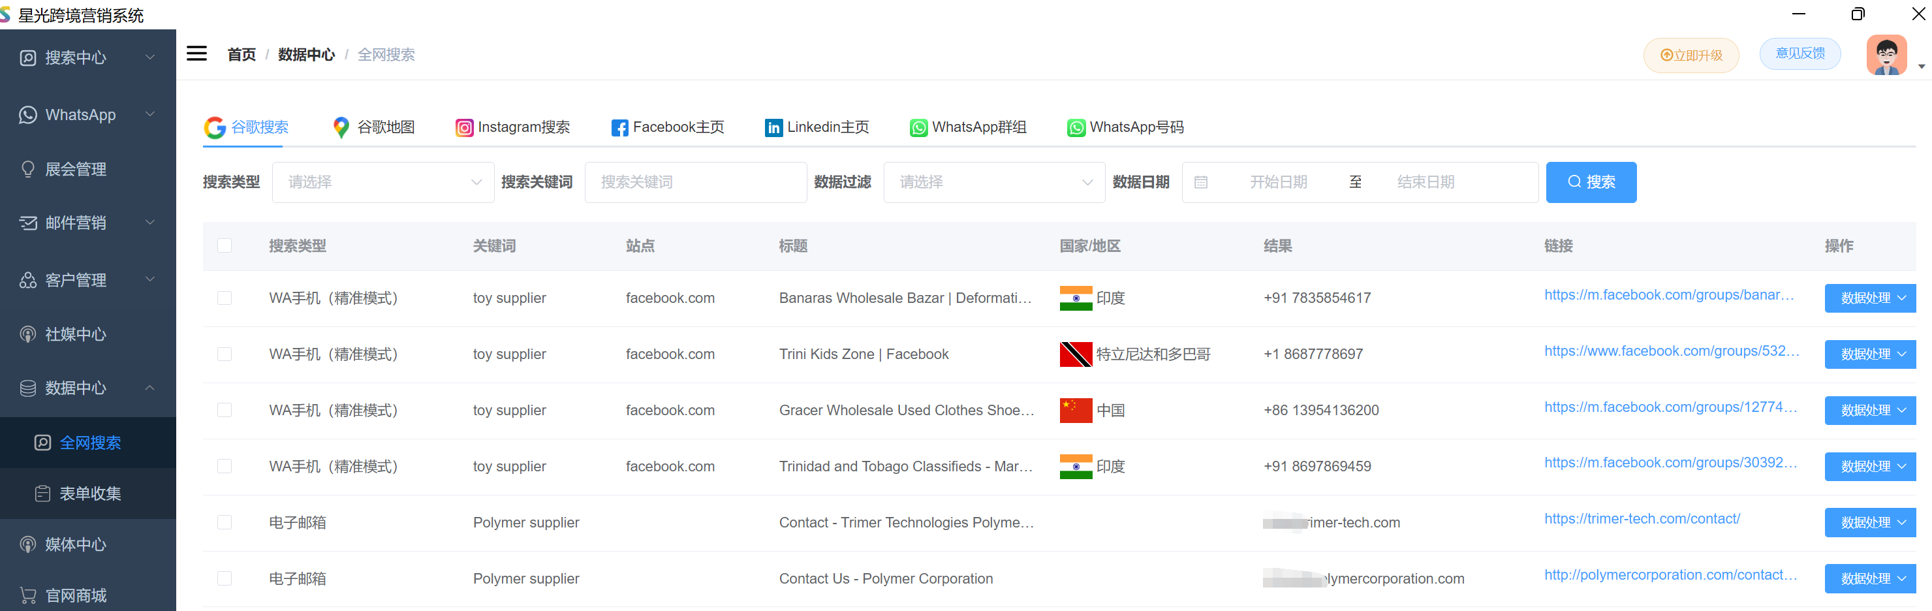Click the 立即升级 upgrade button
1932x611 pixels.
click(1690, 55)
